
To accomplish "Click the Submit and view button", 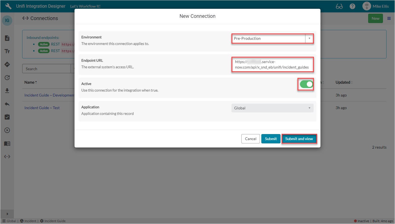I will tap(299, 139).
